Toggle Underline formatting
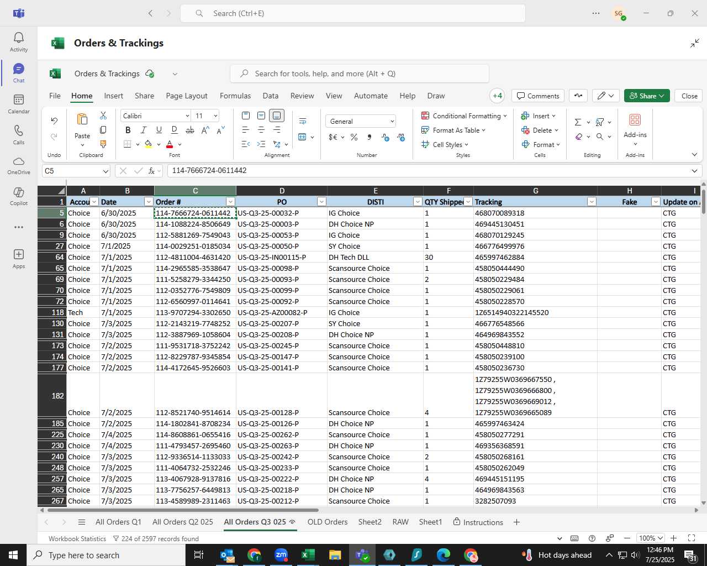 click(x=159, y=130)
